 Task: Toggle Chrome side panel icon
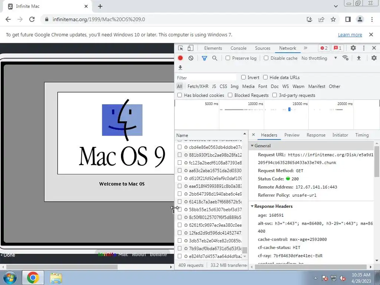[x=348, y=19]
